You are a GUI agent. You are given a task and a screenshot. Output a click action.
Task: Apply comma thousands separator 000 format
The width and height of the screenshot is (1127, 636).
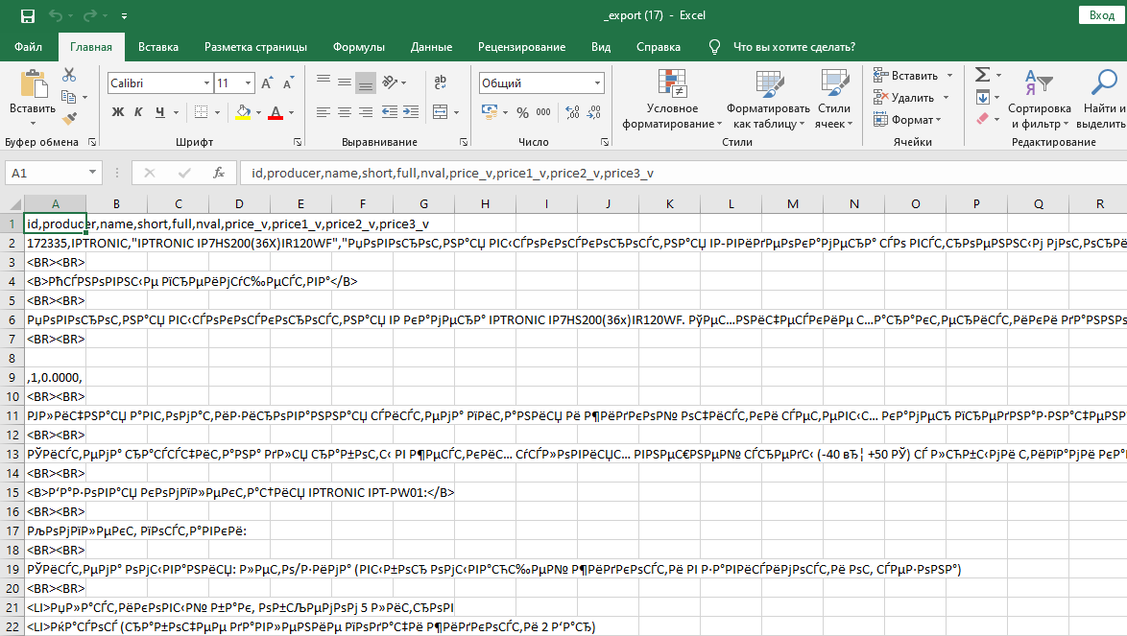543,112
